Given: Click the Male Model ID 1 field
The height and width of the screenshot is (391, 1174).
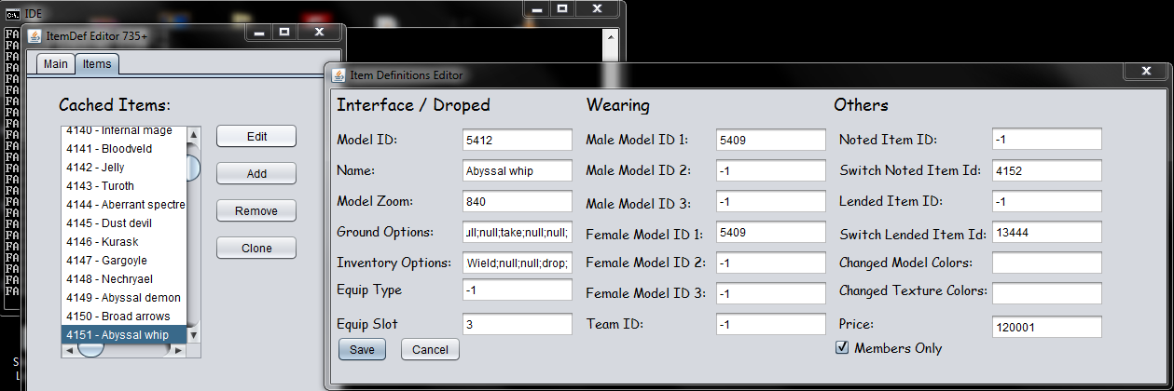Looking at the screenshot, I should coord(771,140).
